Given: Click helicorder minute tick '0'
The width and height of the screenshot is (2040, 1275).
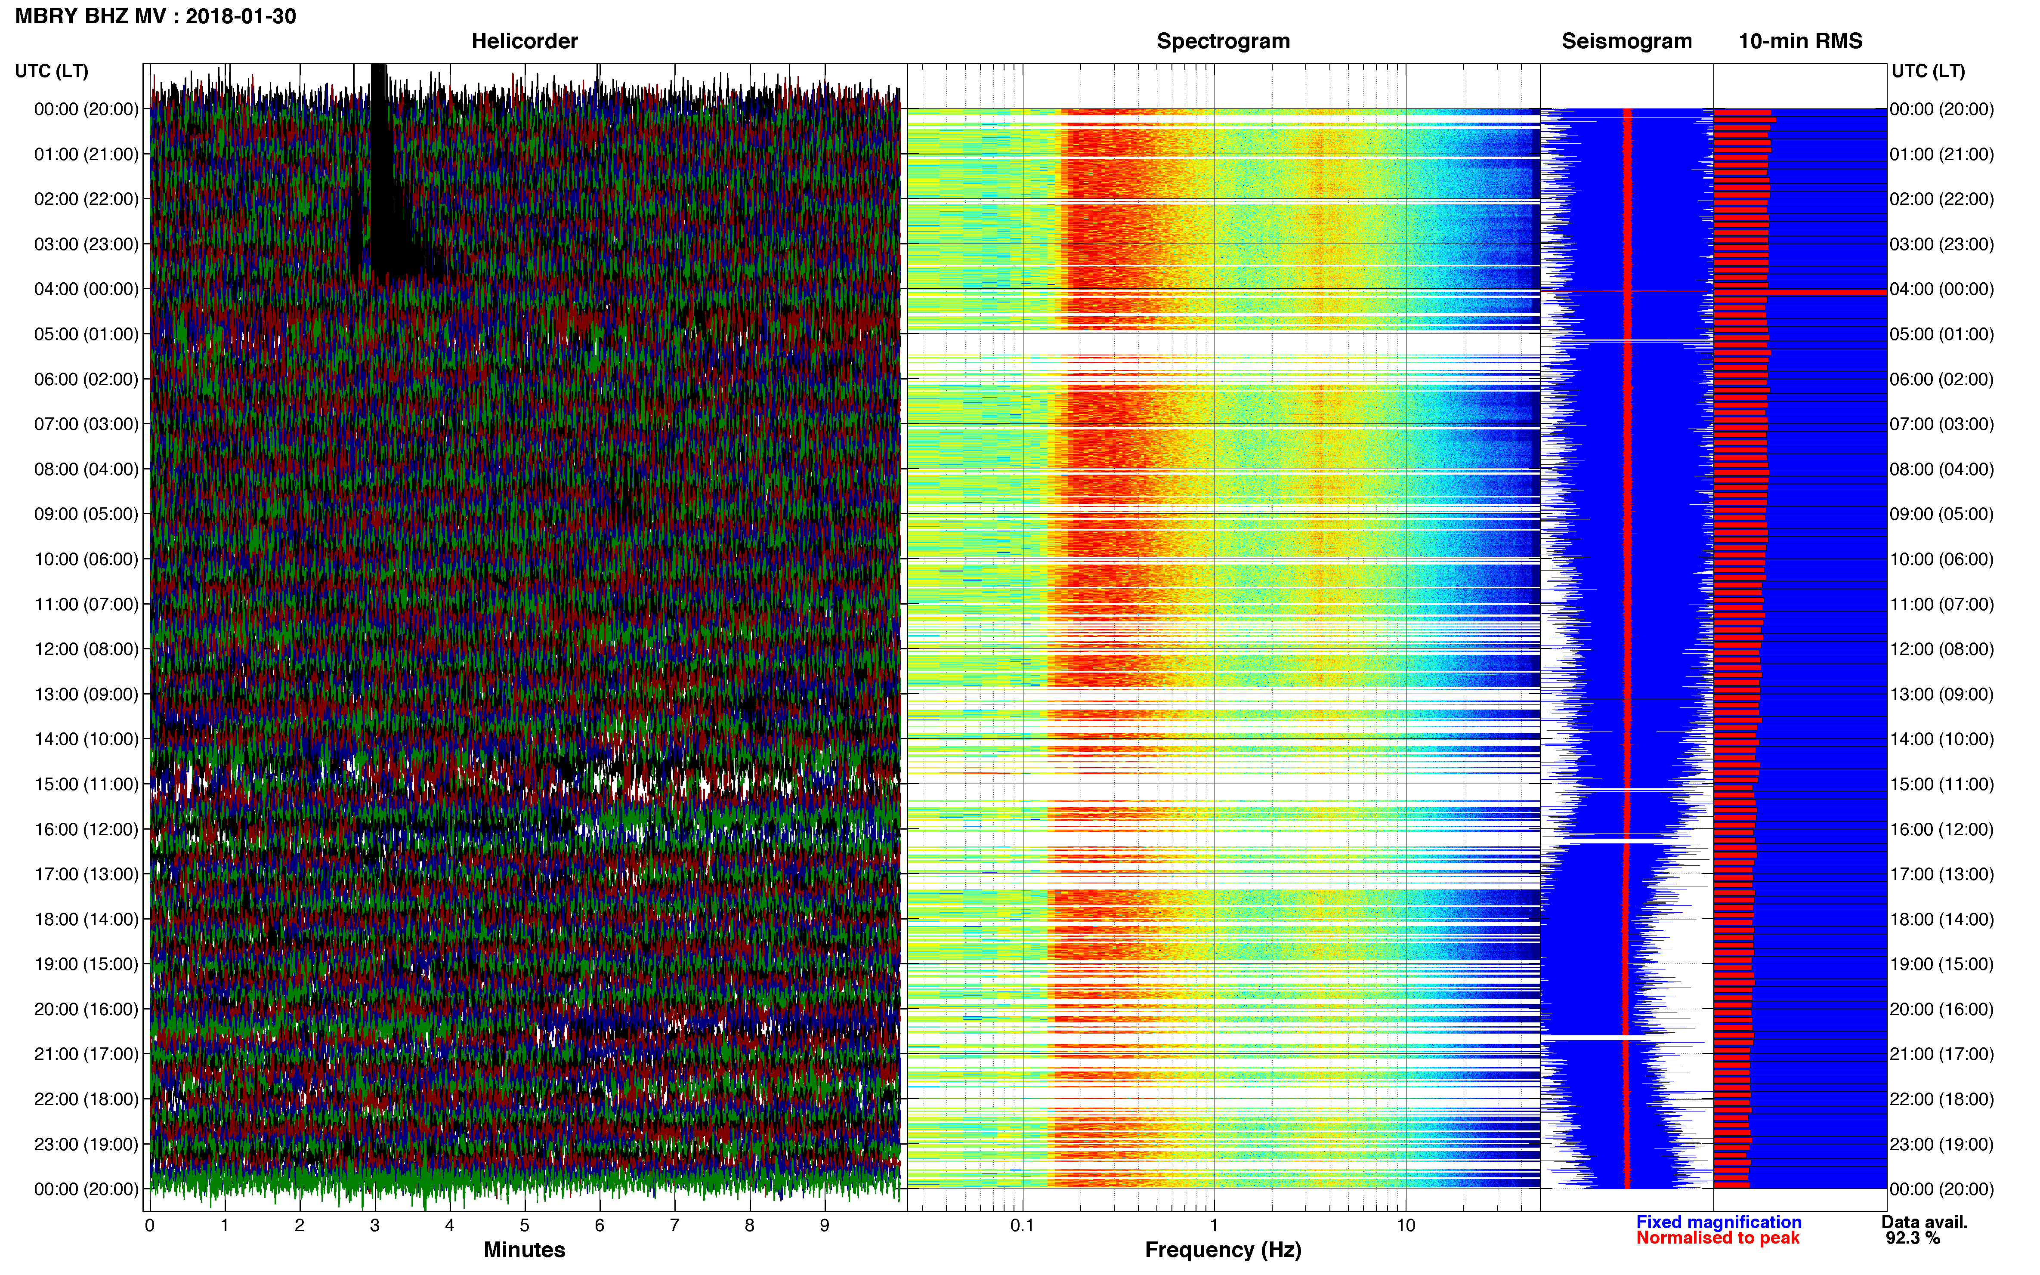Looking at the screenshot, I should (x=150, y=1226).
